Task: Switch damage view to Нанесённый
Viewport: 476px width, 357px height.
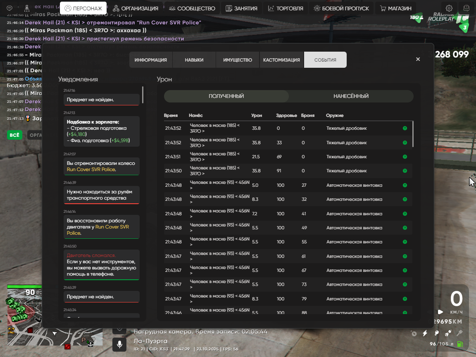Action: [351, 96]
